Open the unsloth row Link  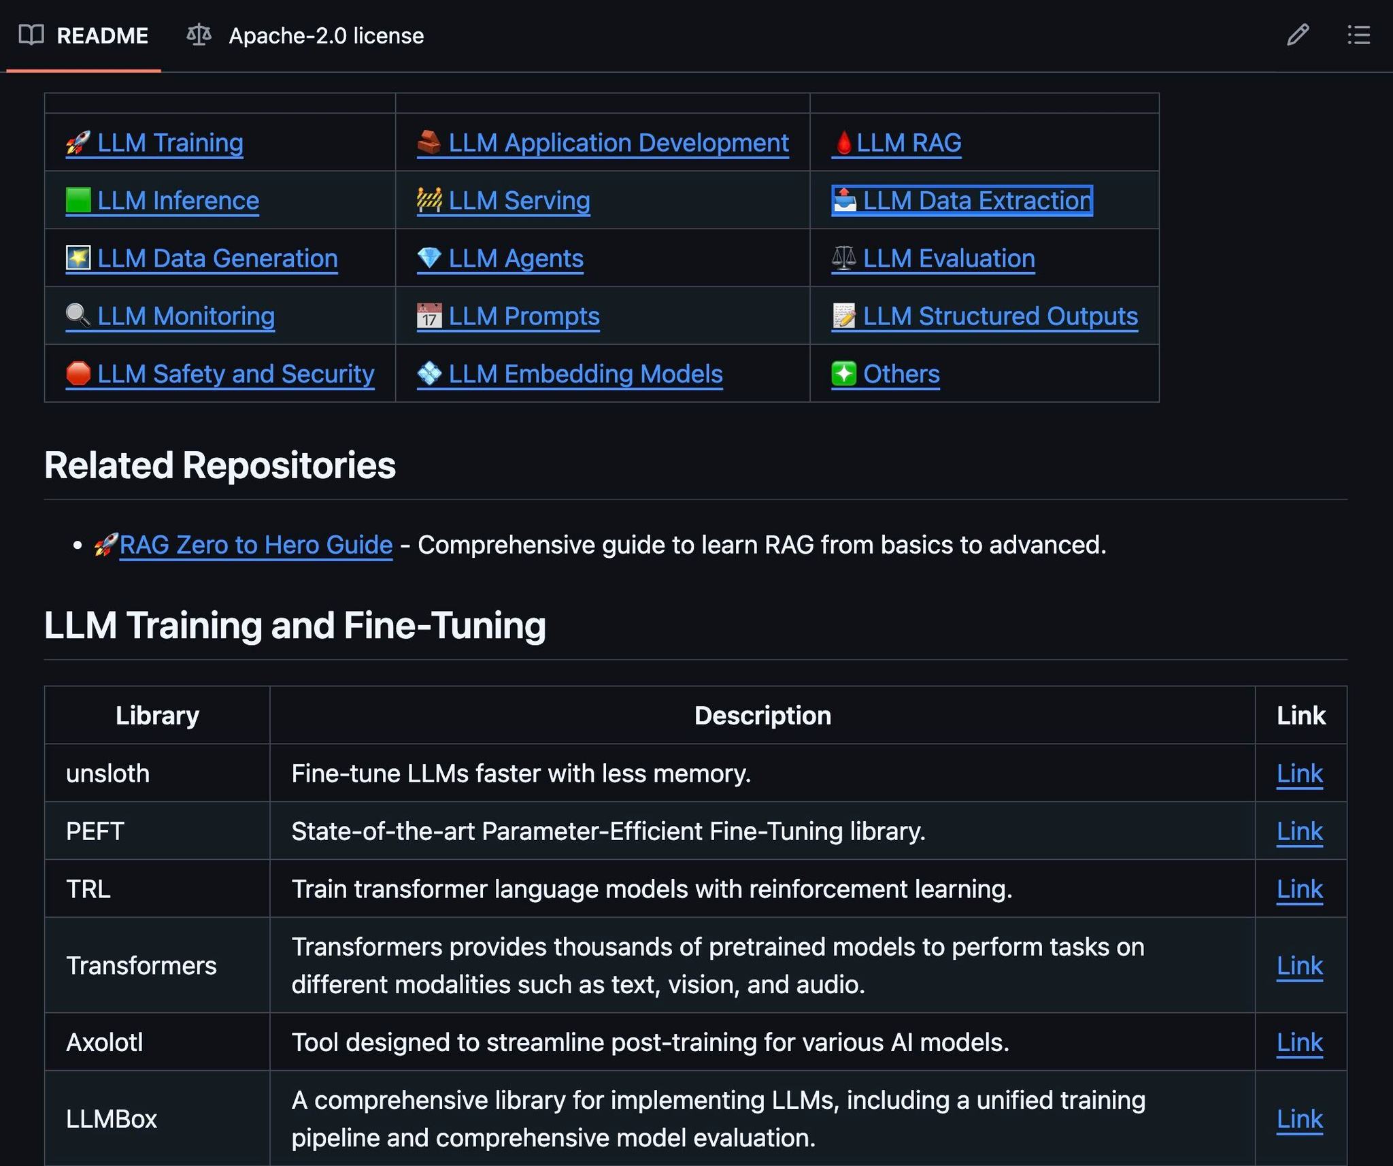1300,773
